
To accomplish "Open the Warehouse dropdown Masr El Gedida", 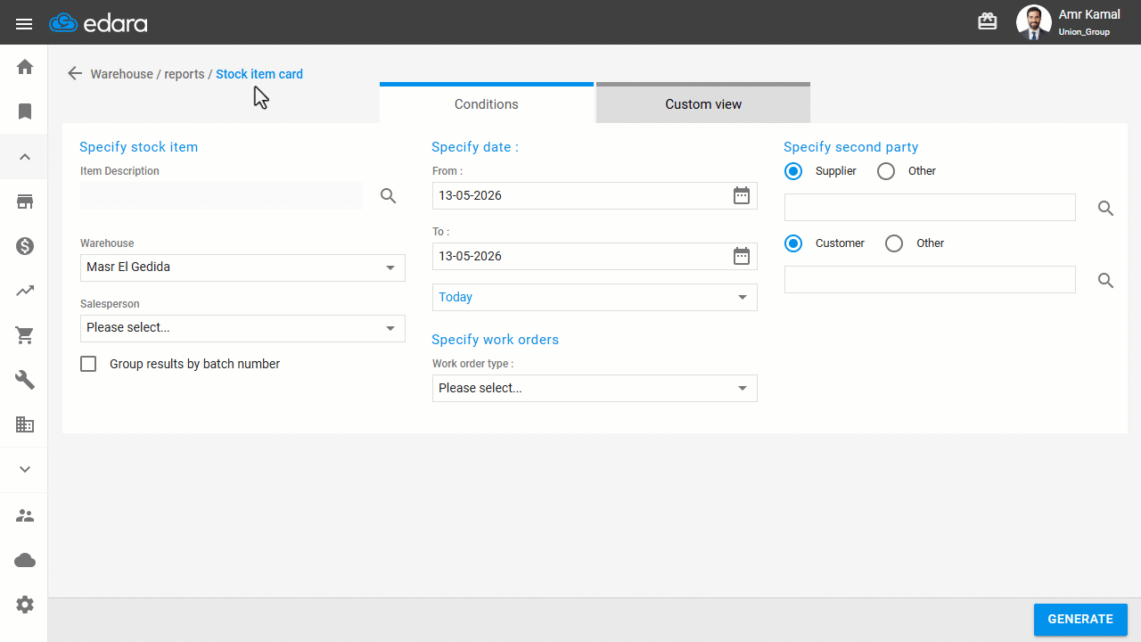I will pyautogui.click(x=242, y=267).
